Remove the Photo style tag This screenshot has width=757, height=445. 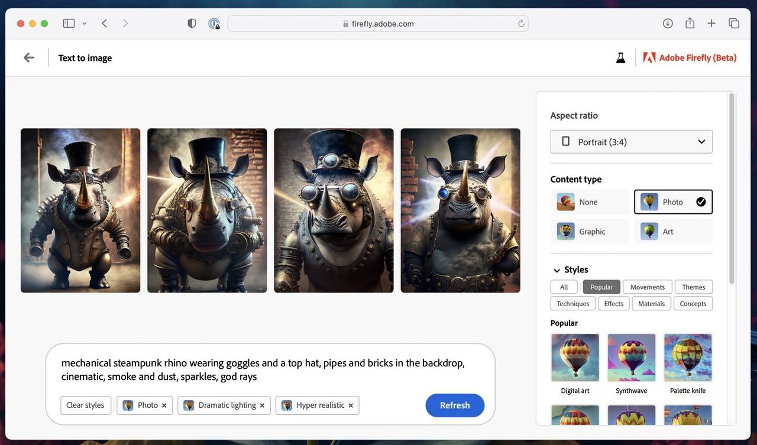point(164,405)
